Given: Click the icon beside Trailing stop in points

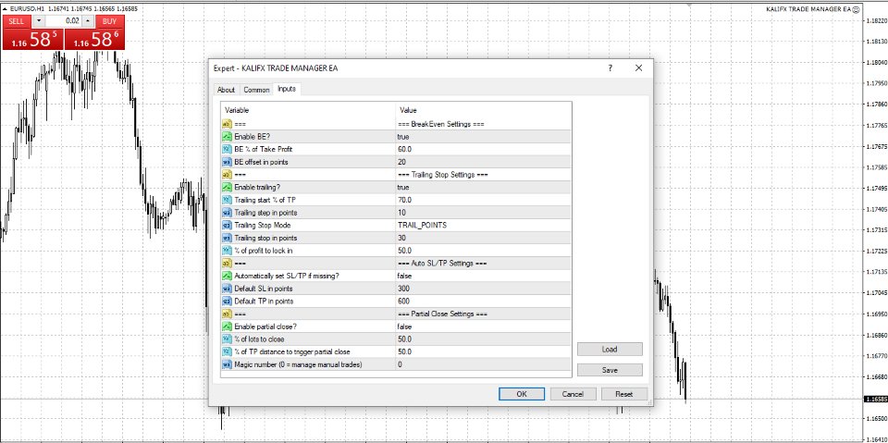Looking at the screenshot, I should pos(228,238).
